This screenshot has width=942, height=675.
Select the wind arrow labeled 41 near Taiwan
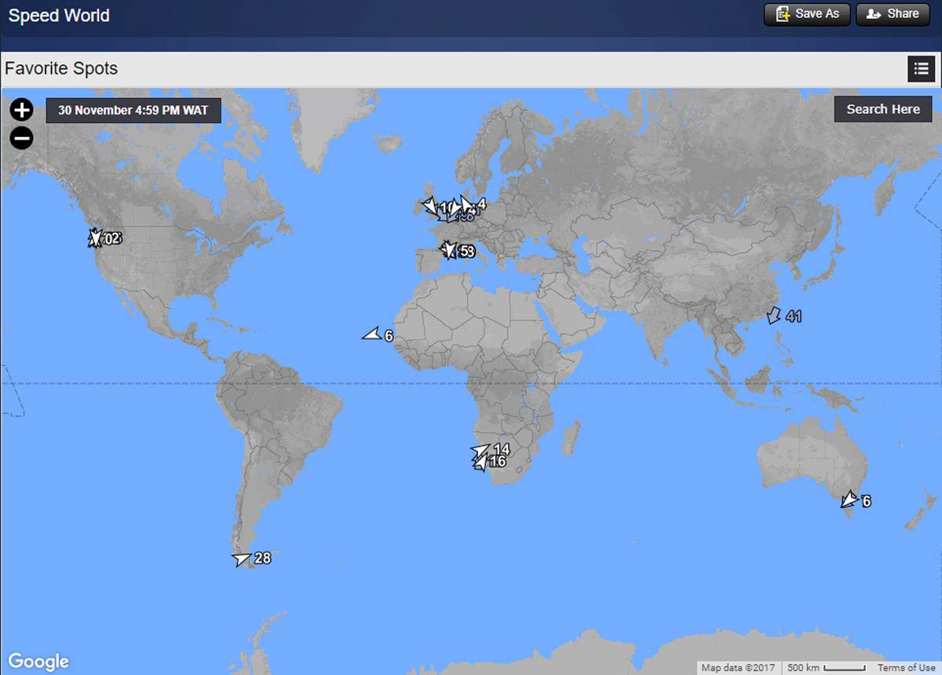click(774, 315)
